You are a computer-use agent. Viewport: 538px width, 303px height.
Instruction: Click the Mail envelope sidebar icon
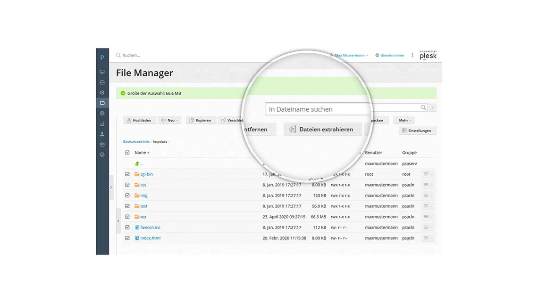click(102, 82)
